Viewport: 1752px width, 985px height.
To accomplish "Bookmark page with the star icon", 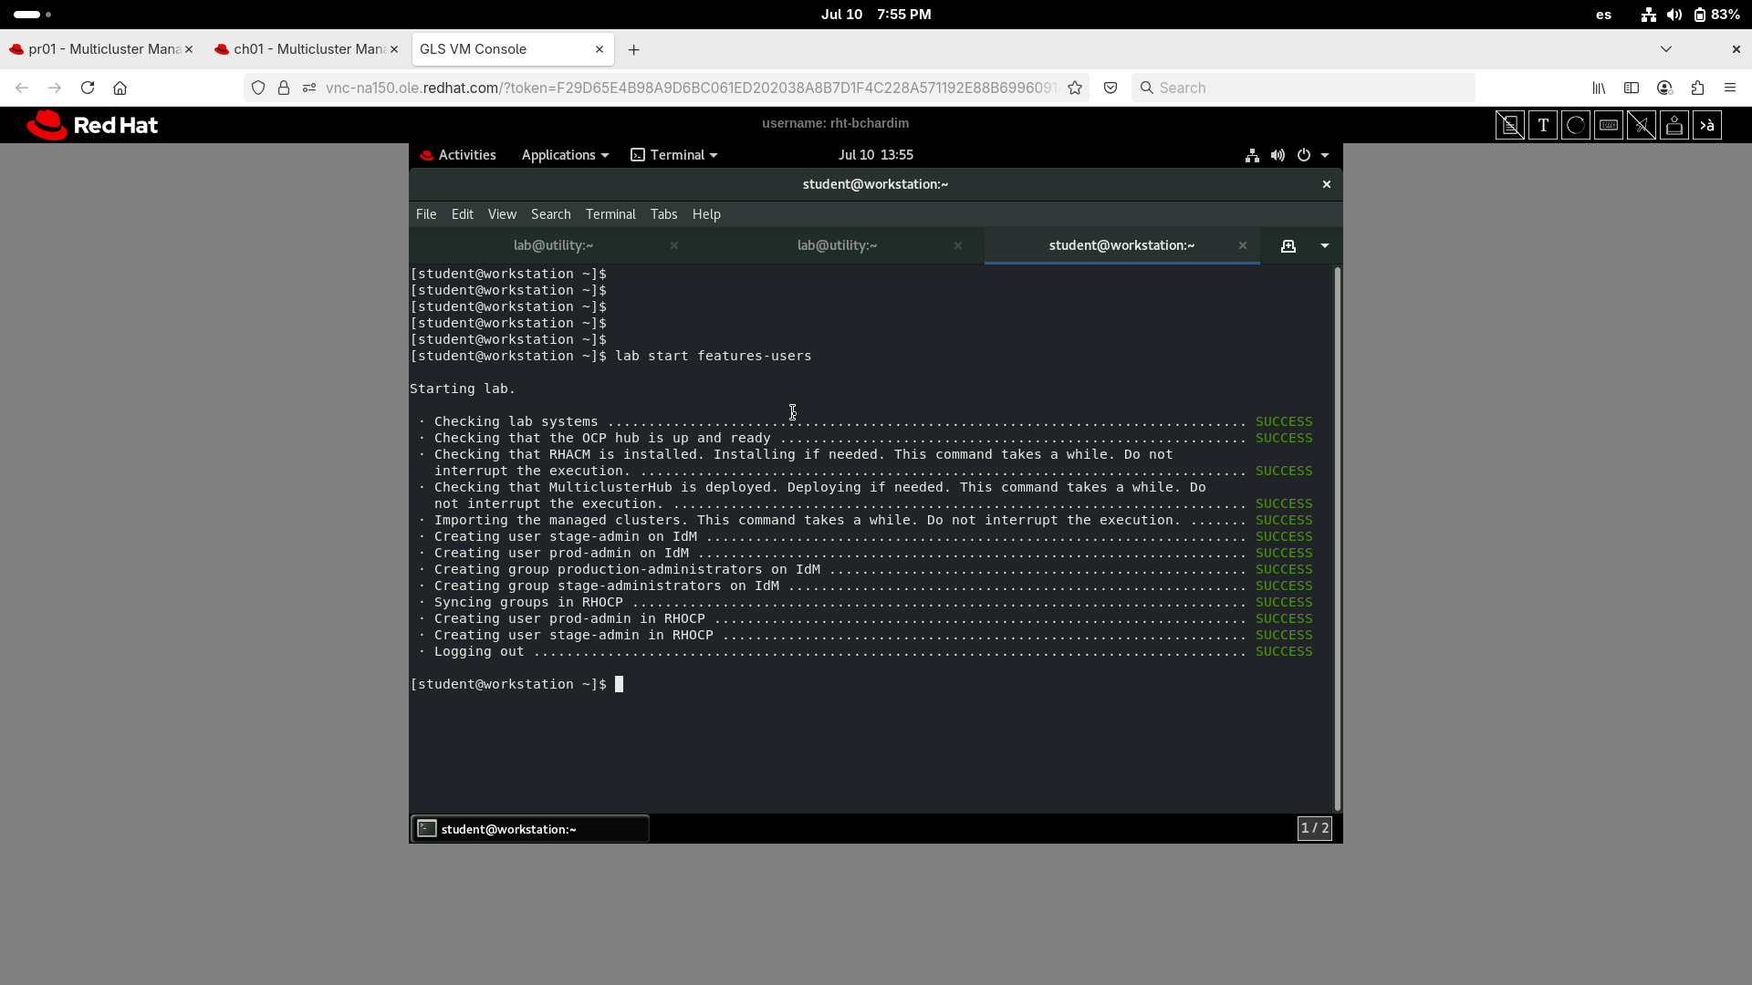I will click(x=1075, y=88).
